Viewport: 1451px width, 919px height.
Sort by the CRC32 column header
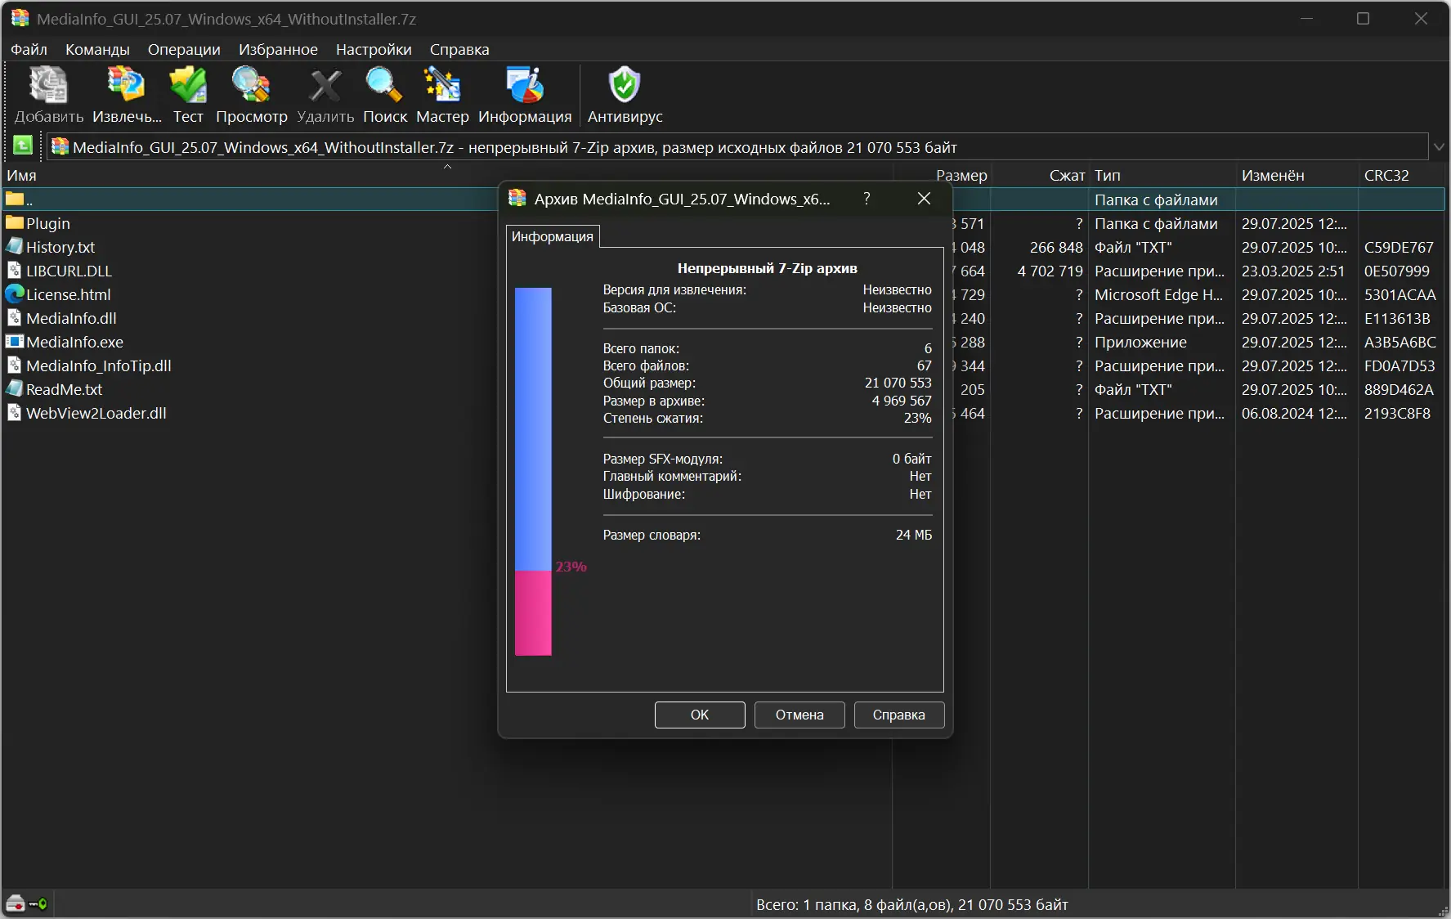[x=1401, y=175]
